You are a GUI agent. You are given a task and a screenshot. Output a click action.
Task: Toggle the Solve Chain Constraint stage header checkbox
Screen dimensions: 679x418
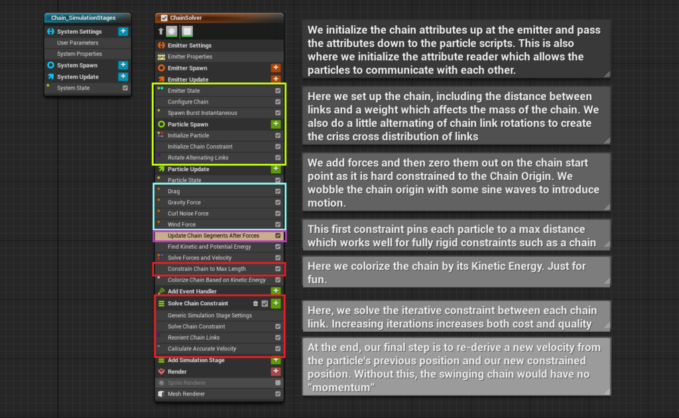click(x=265, y=304)
